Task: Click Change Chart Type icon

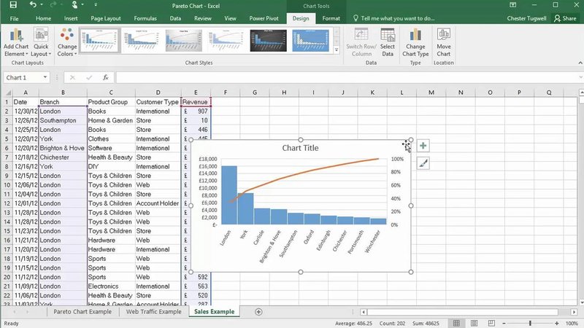Action: pyautogui.click(x=415, y=42)
